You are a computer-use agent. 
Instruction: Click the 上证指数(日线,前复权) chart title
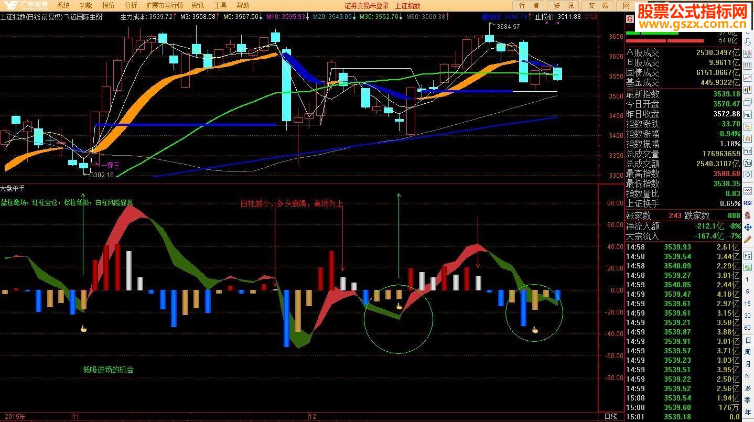31,17
